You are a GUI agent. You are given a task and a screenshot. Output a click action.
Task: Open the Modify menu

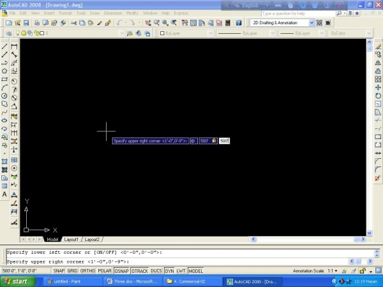click(132, 13)
